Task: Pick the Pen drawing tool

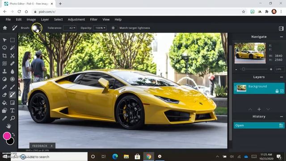Action: [4, 87]
